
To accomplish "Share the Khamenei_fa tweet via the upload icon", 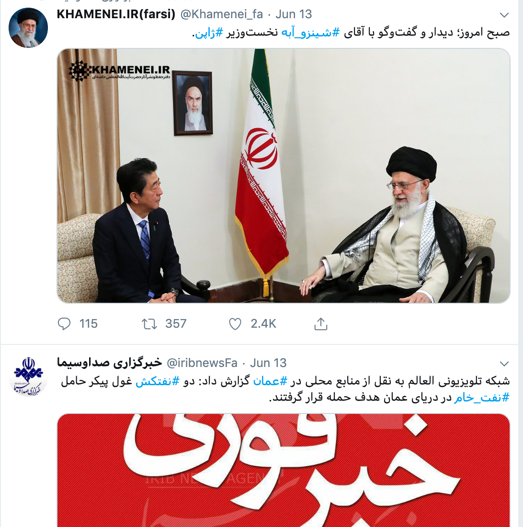I will coord(321,324).
